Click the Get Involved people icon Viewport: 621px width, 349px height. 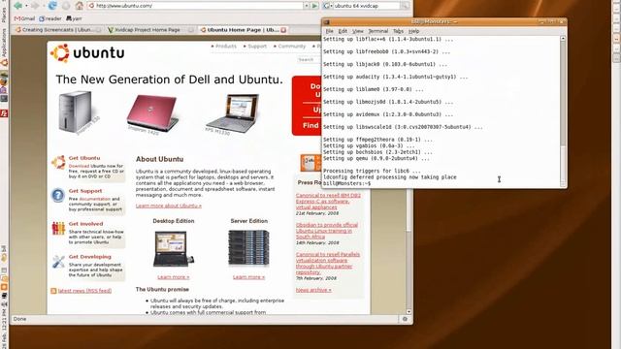pos(58,229)
